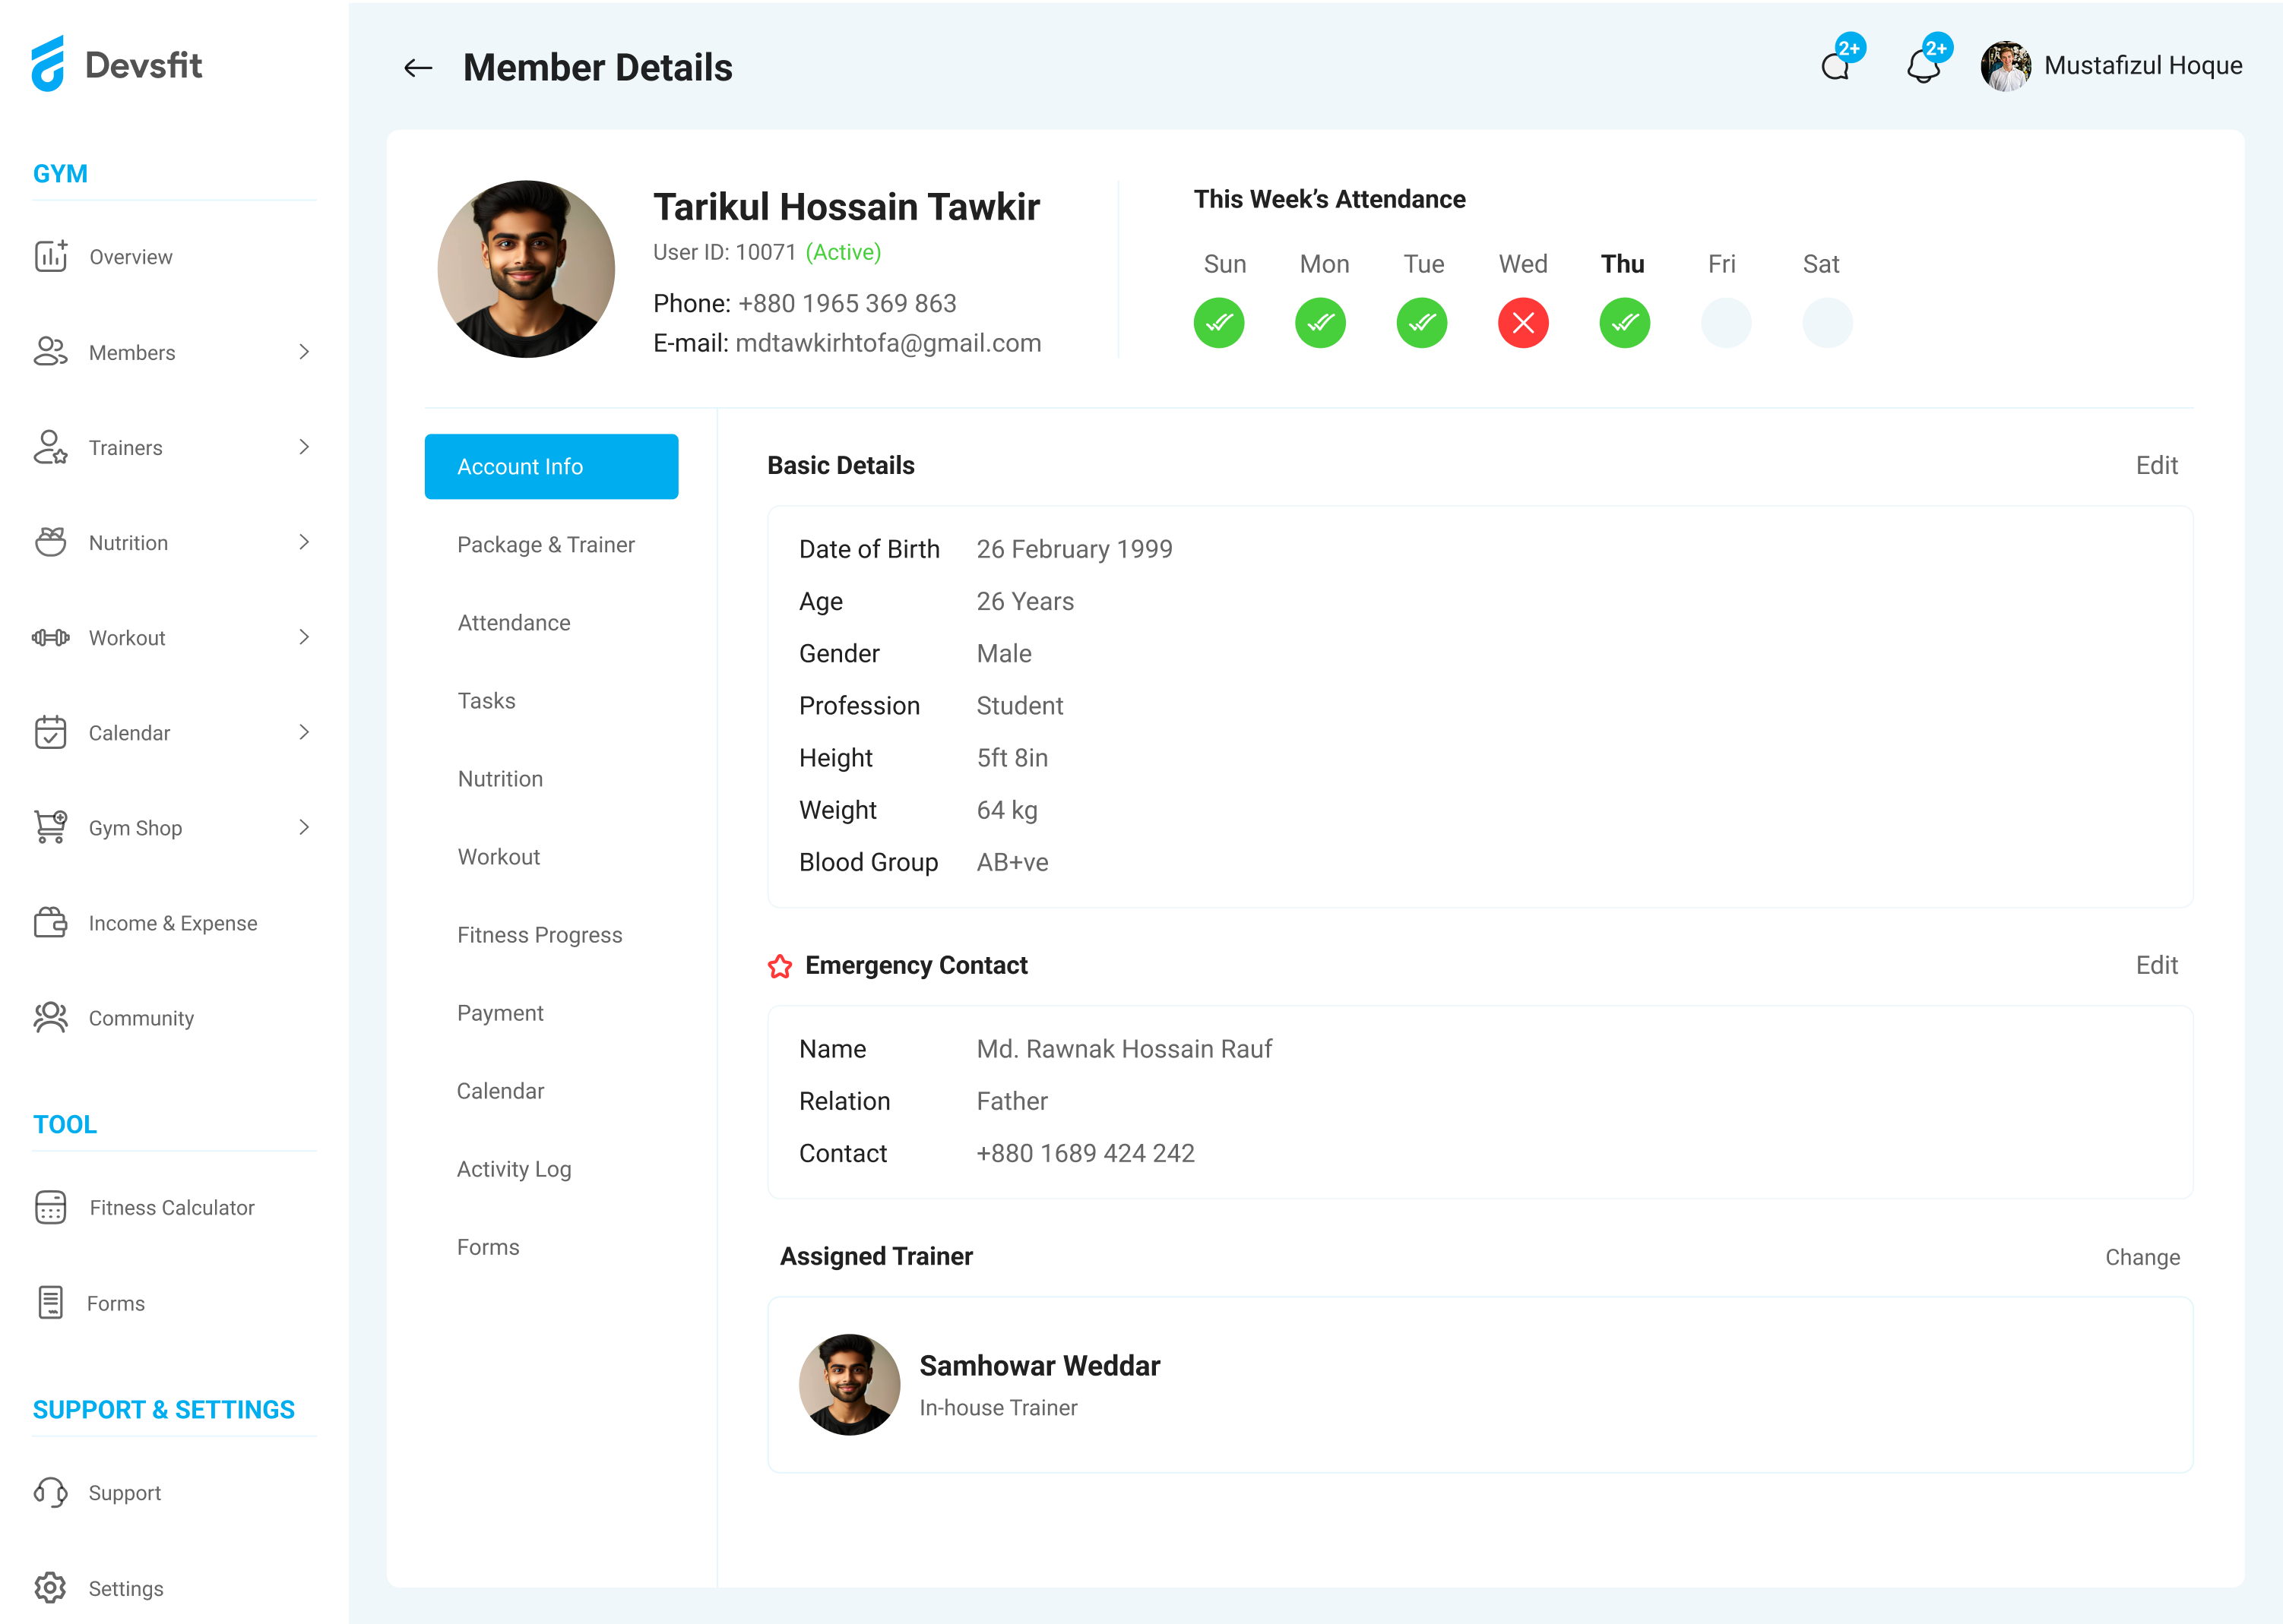Open the notifications bell icon
The width and height of the screenshot is (2283, 1624).
(1922, 67)
